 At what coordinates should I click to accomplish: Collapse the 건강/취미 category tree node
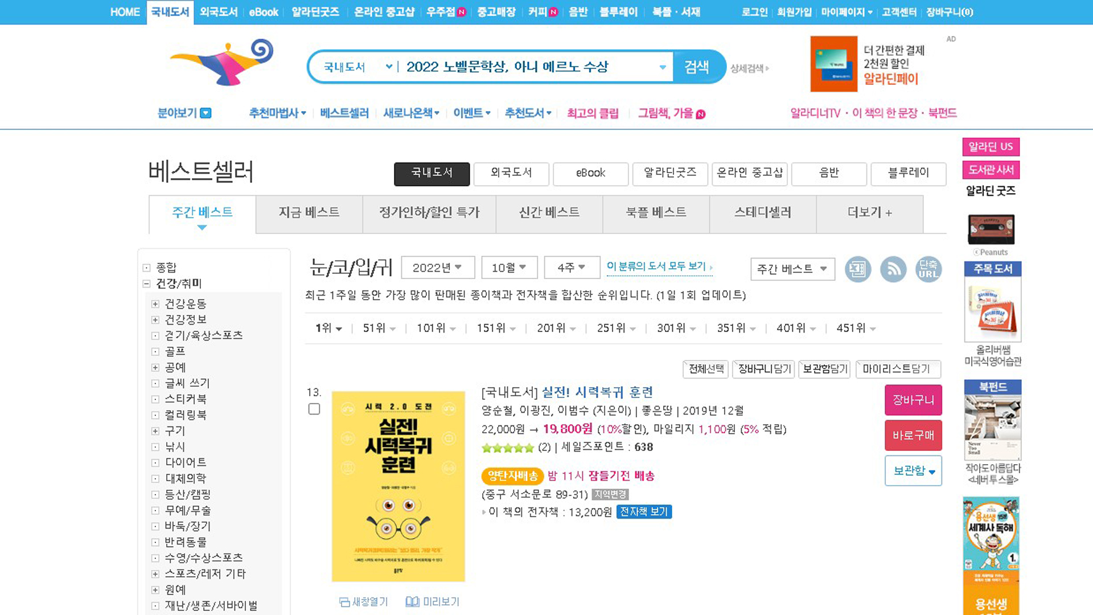point(146,284)
